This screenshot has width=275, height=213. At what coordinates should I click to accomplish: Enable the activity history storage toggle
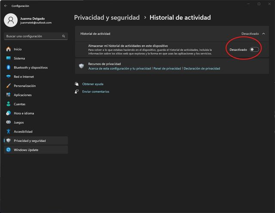(x=254, y=50)
